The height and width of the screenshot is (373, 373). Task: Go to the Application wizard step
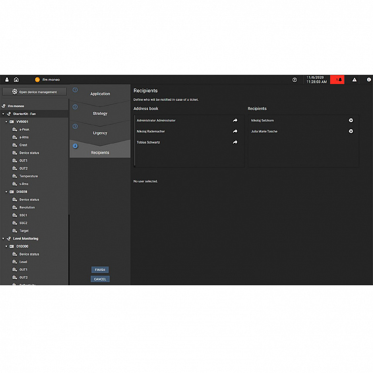point(100,93)
